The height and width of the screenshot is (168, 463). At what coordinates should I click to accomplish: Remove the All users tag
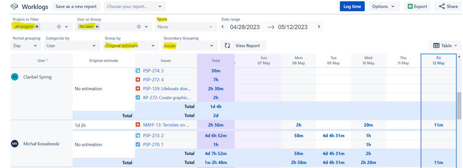click(x=97, y=26)
